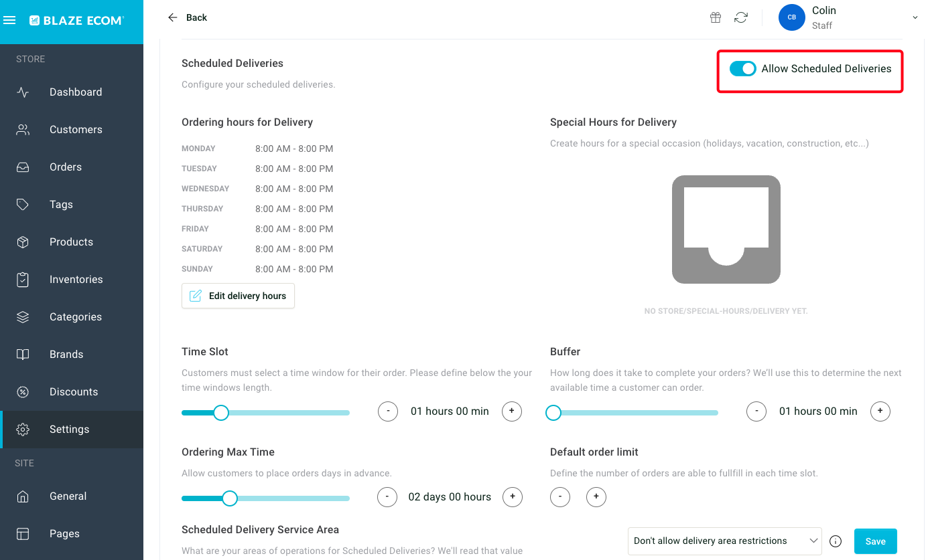Toggle Allow Scheduled Deliveries switch
Image resolution: width=930 pixels, height=560 pixels.
(x=742, y=69)
